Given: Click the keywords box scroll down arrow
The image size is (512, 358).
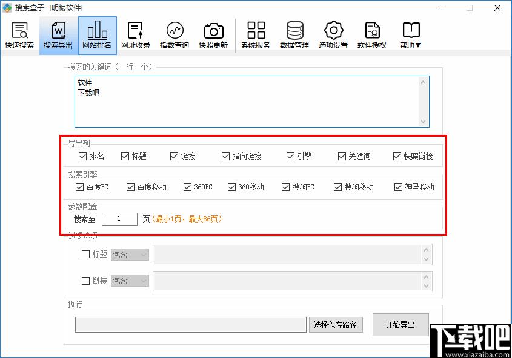Looking at the screenshot, I should tap(423, 121).
